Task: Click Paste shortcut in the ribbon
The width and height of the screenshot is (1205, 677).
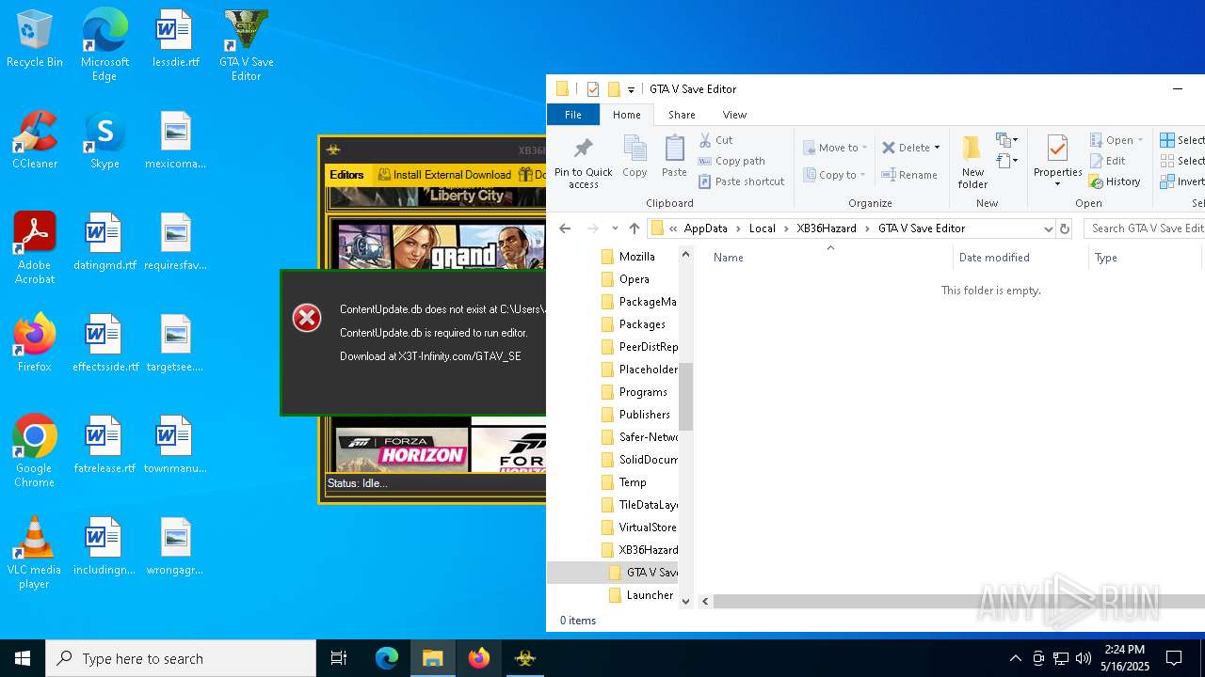Action: tap(741, 181)
